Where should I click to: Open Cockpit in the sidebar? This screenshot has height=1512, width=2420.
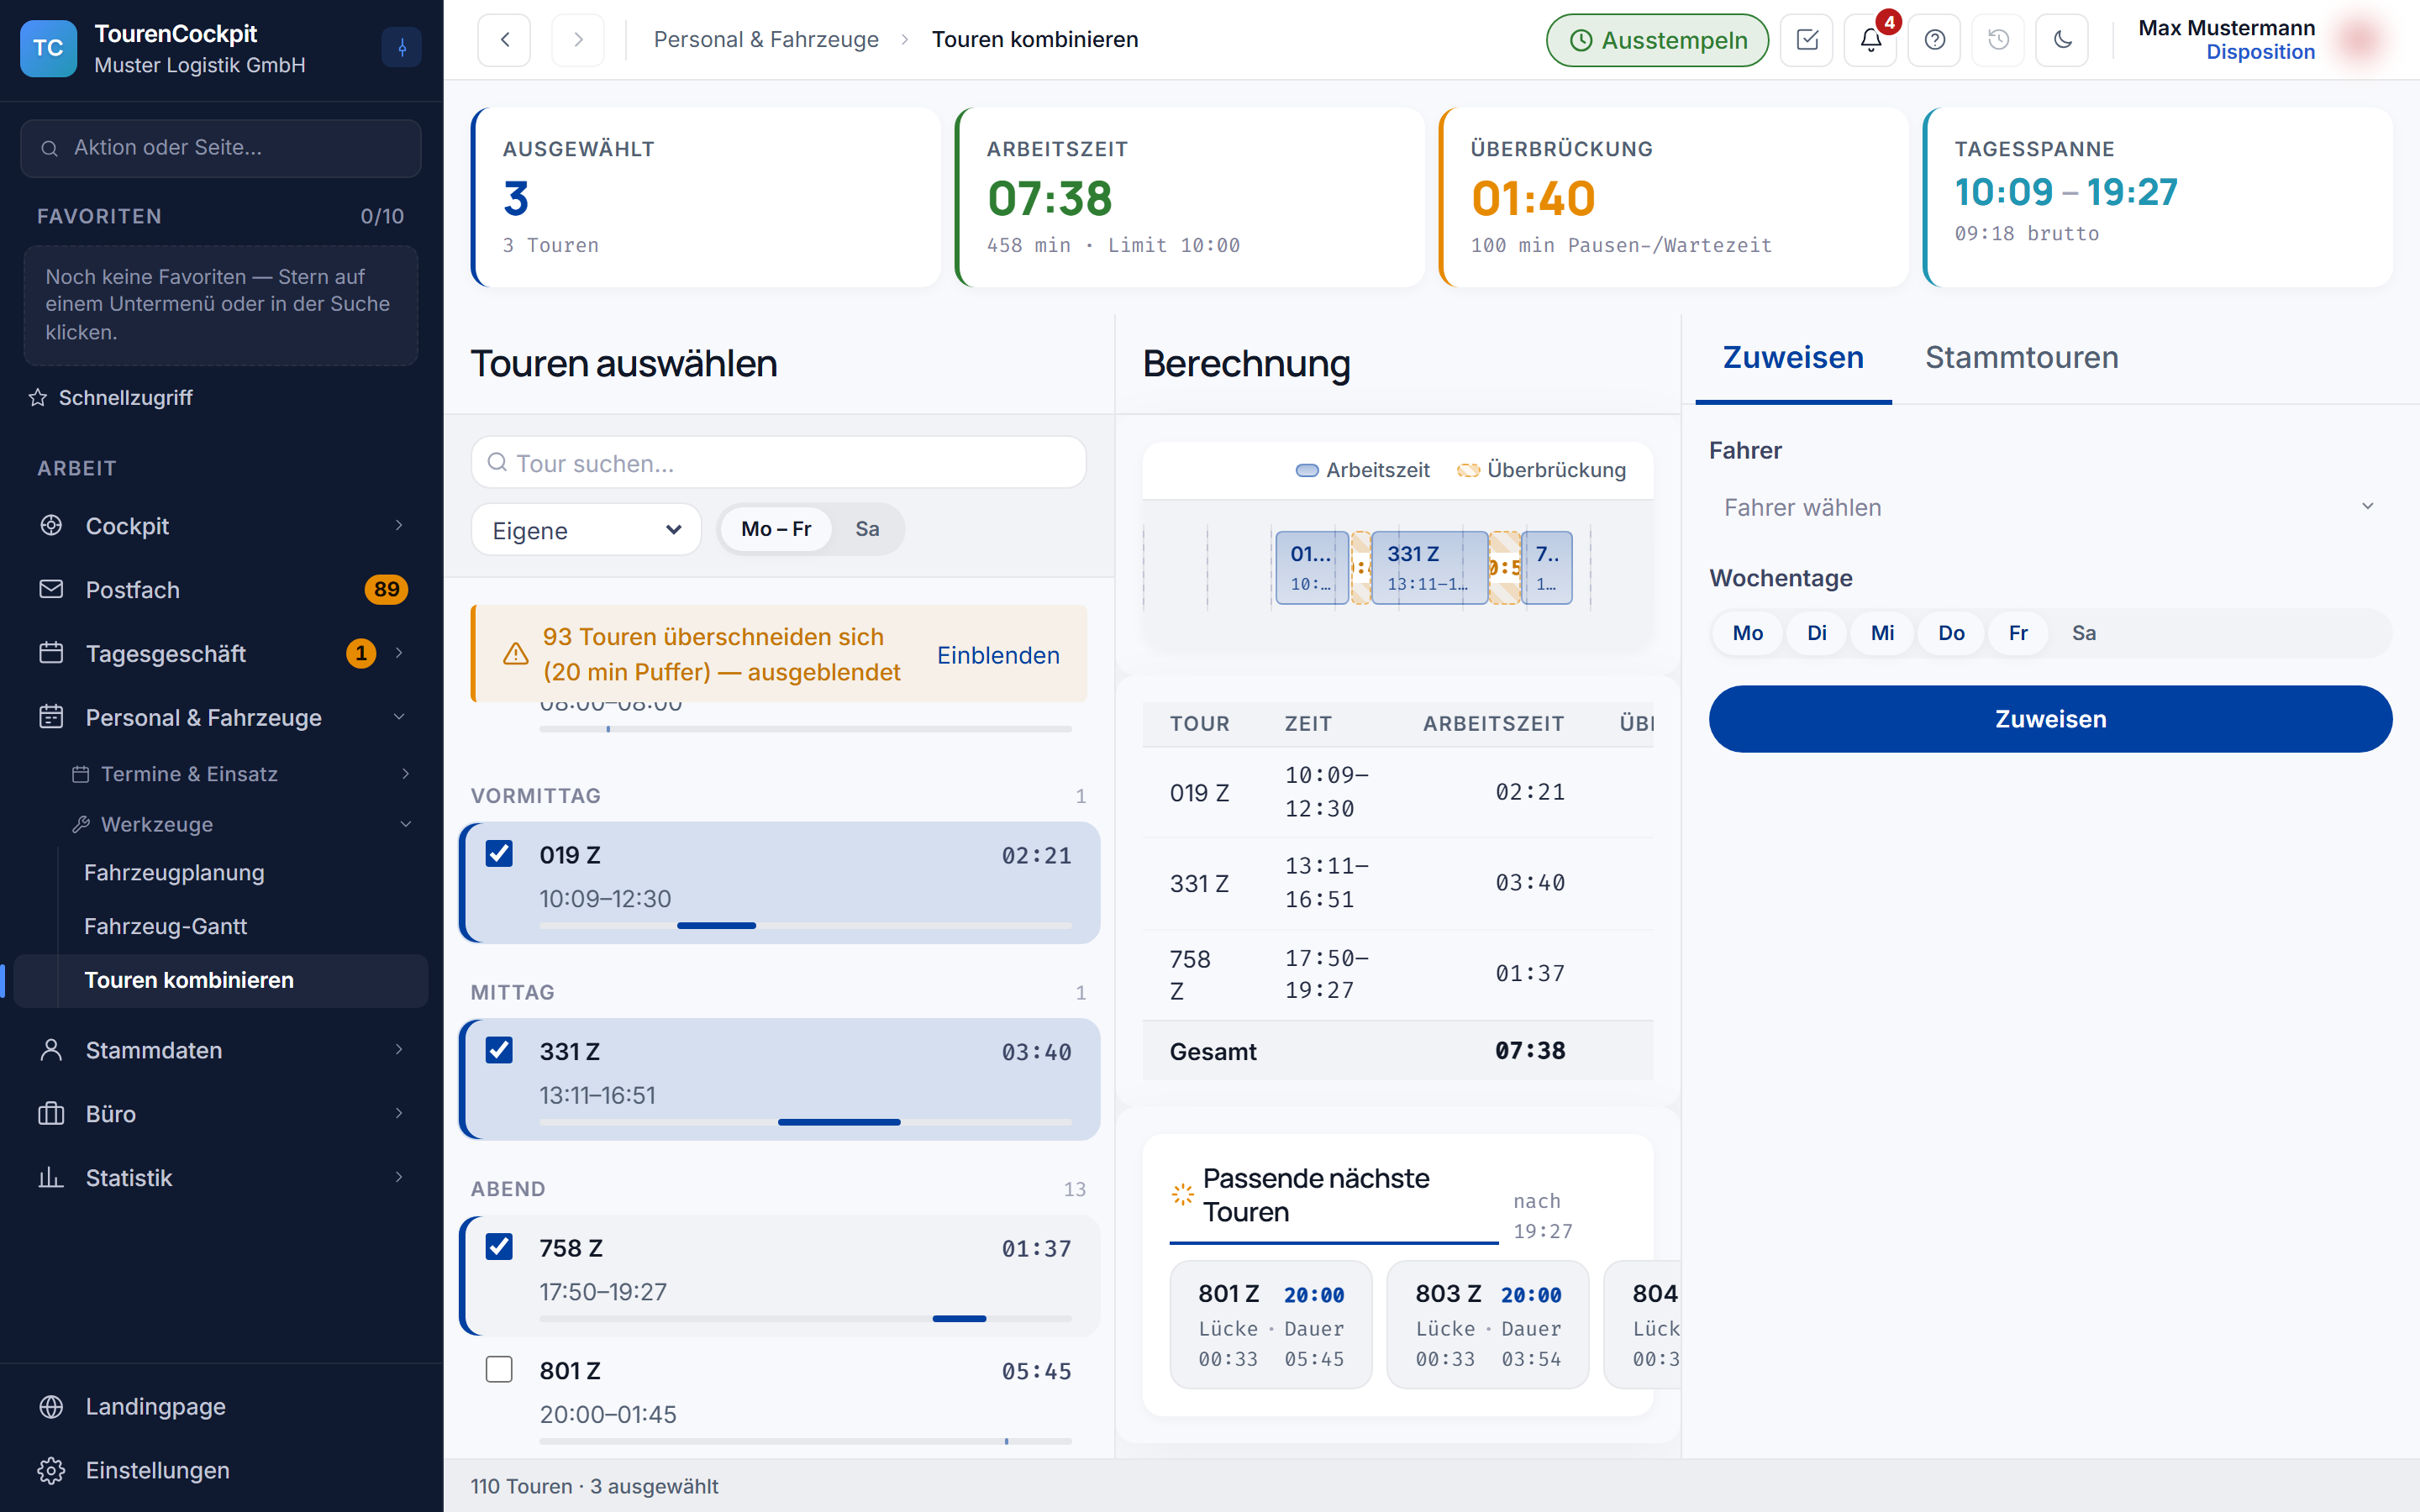[x=221, y=526]
